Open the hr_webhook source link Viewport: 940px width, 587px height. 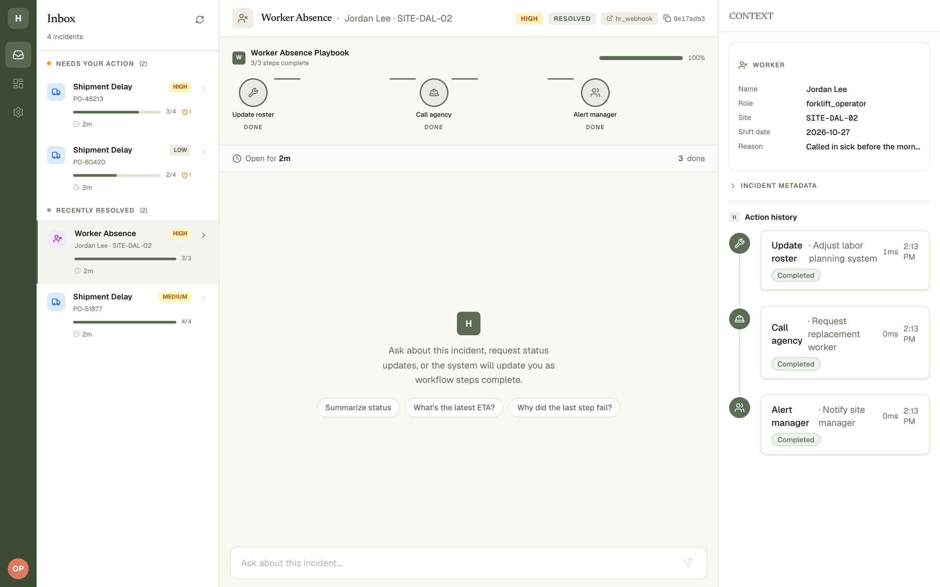tap(629, 19)
